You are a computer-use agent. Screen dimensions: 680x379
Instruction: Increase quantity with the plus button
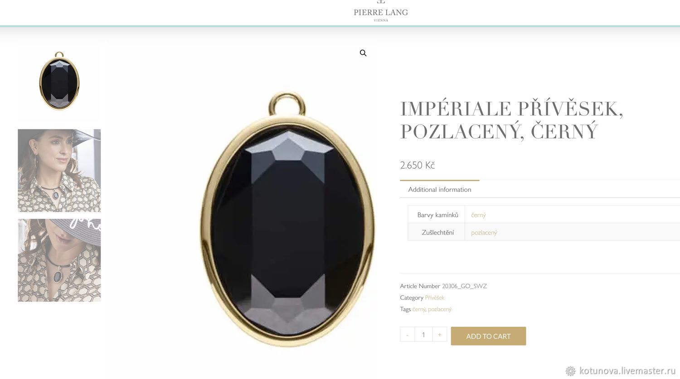[439, 335]
